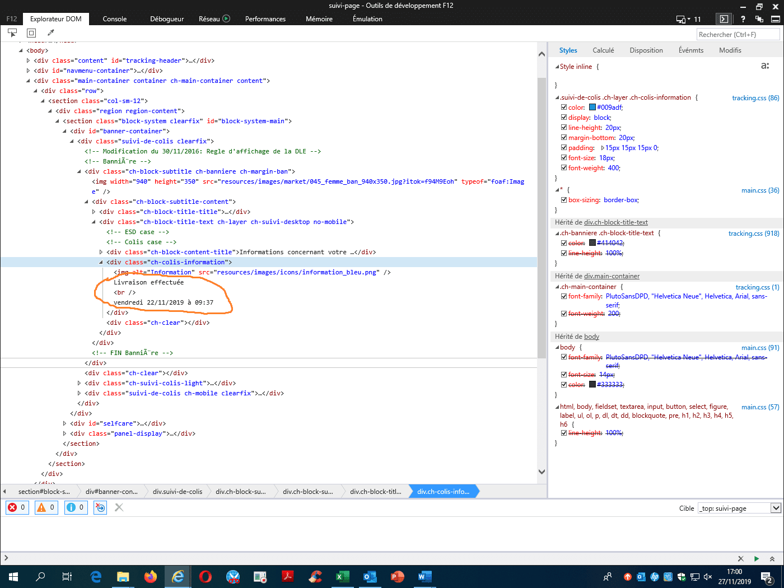784x588 pixels.
Task: Click the #009adf color swatch
Action: coord(592,108)
